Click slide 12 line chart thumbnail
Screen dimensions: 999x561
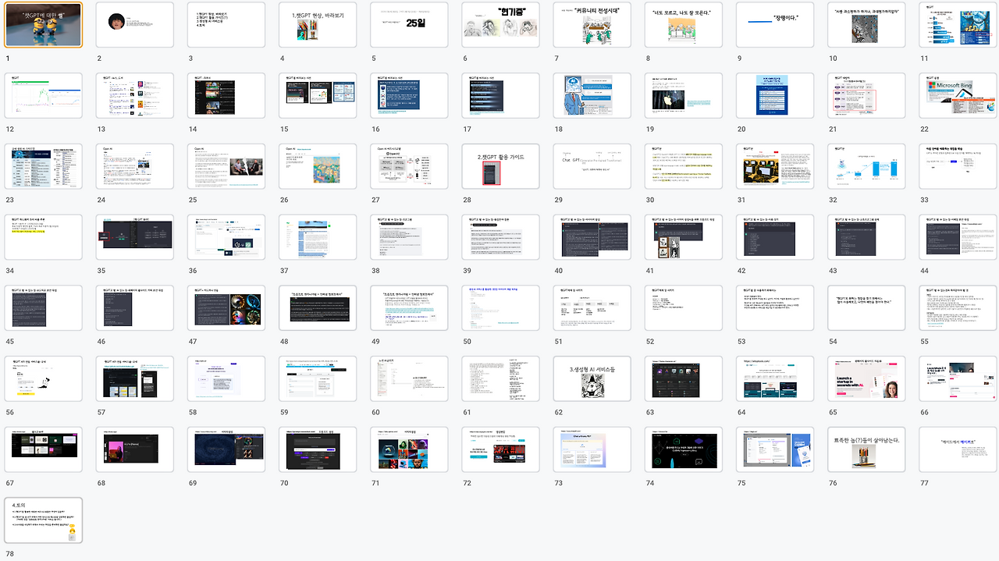tap(44, 95)
